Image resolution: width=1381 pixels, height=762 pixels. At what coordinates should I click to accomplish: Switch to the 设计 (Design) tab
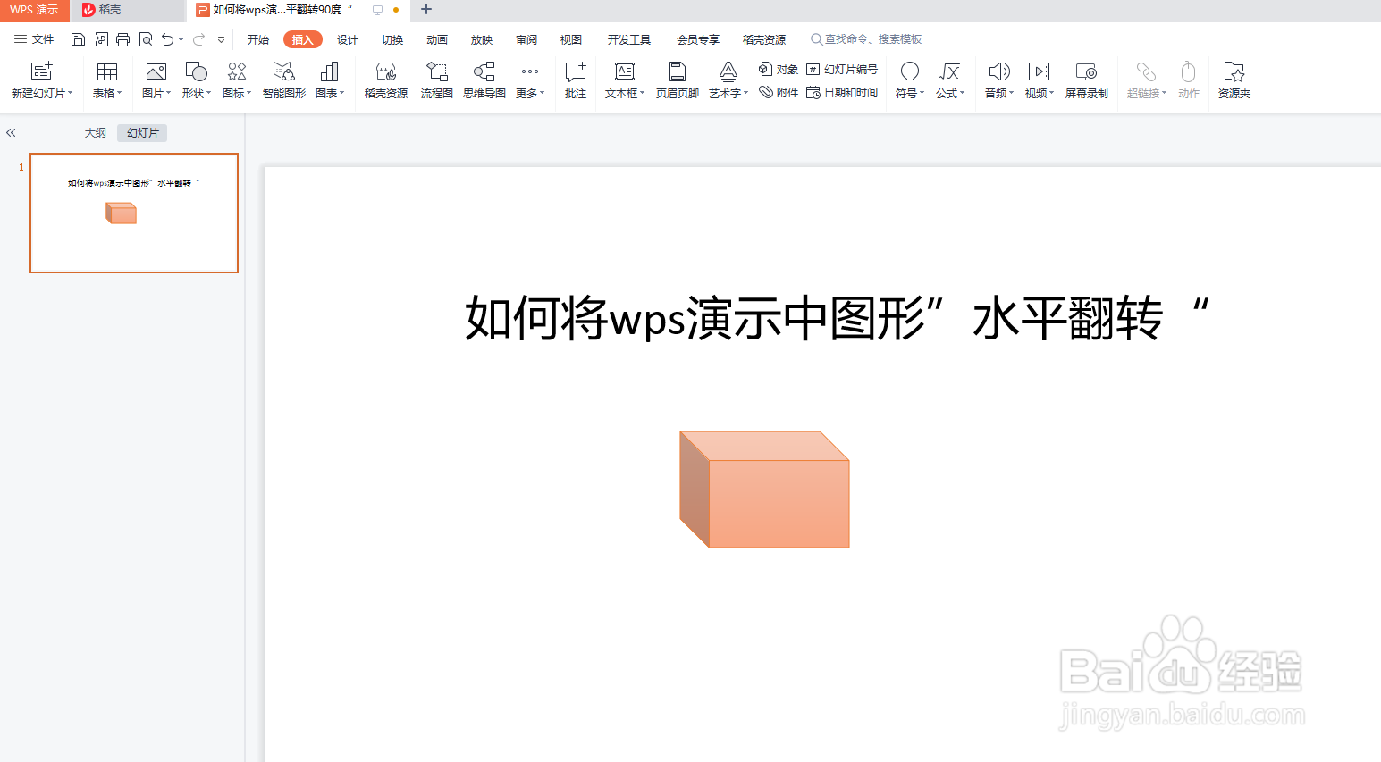[x=348, y=39]
